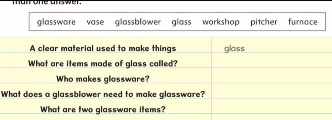Screen dimensions: 332x120
Task: Click the vertical divider between questions and answers
Action: click(212, 78)
